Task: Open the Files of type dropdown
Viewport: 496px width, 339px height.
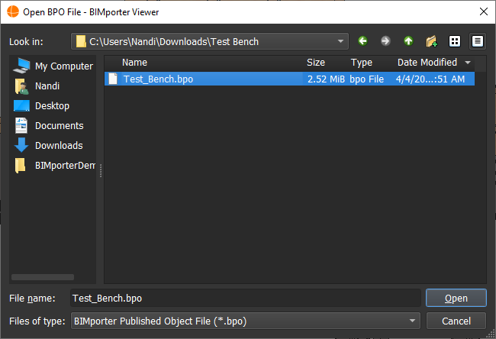Action: click(246, 321)
